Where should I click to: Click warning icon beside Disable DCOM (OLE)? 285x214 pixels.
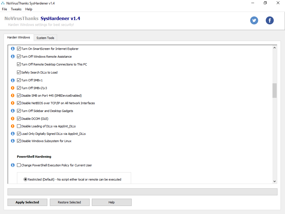point(13,118)
